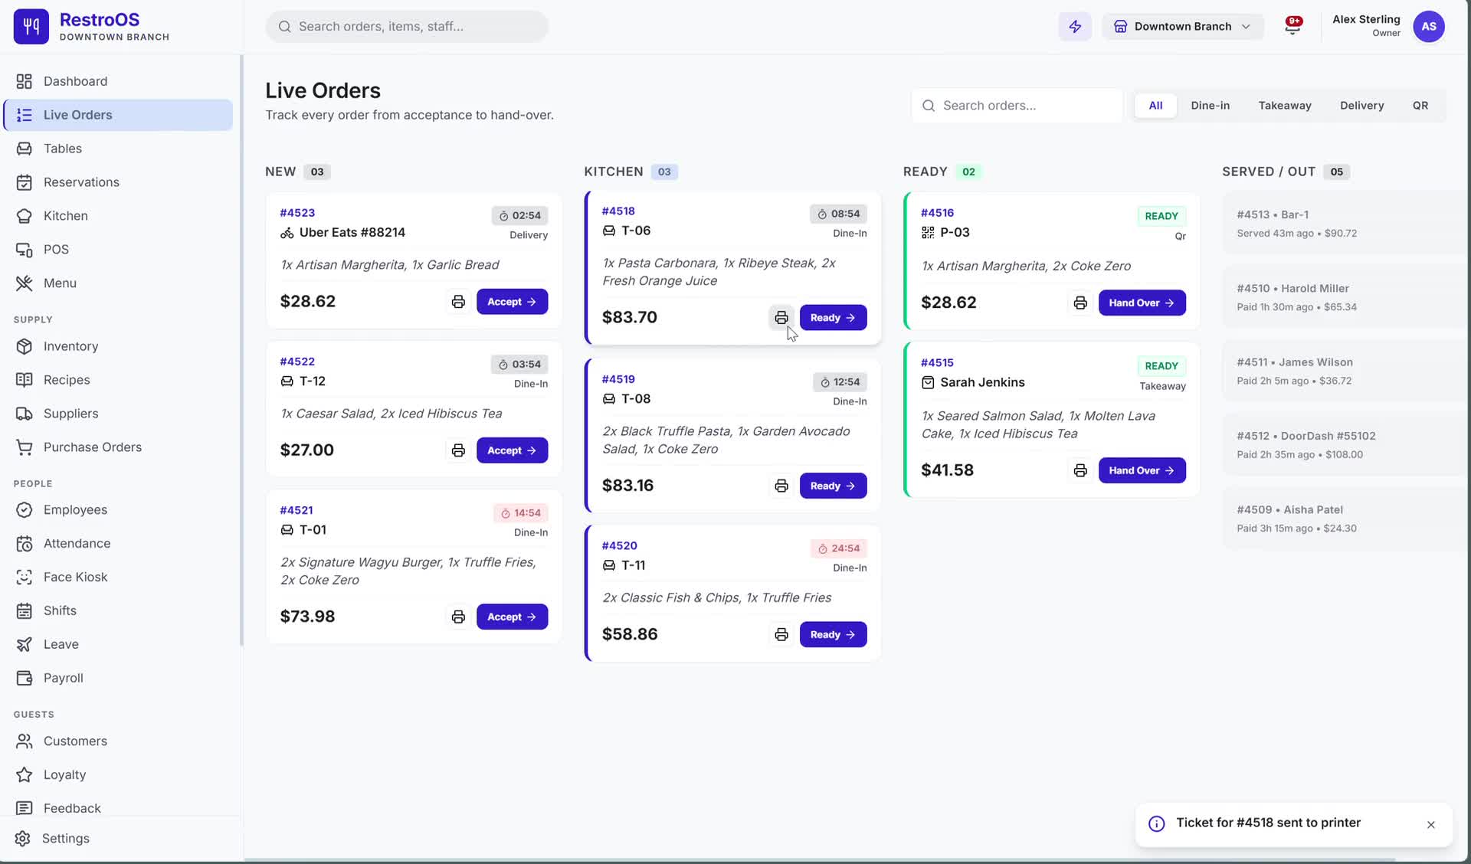This screenshot has height=864, width=1471.
Task: Hand Over Sarah Jenkins order #4515
Action: pos(1142,470)
